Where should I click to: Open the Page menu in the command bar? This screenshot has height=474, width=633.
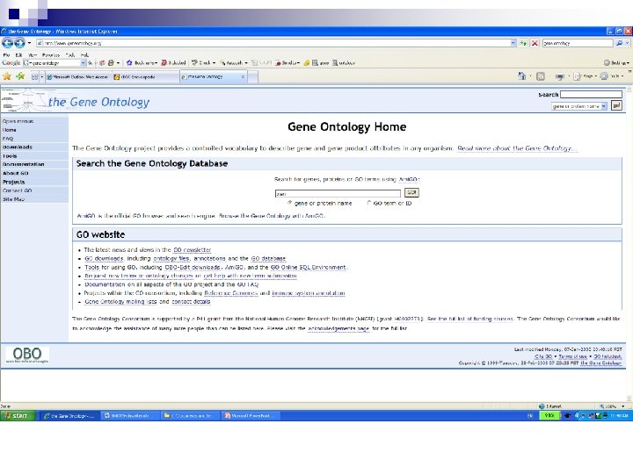click(584, 76)
